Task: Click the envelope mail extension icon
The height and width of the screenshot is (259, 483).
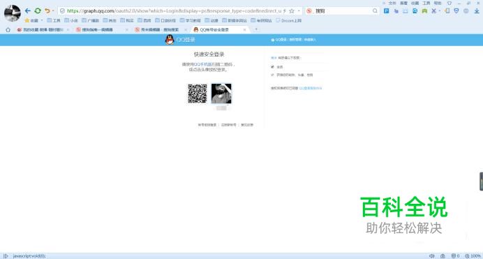Action: coord(406,10)
